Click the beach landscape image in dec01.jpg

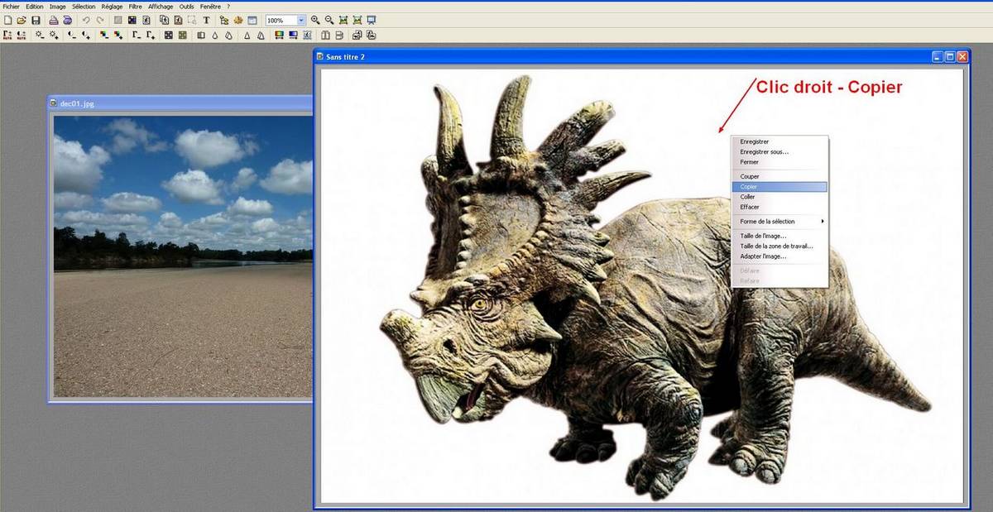(x=182, y=256)
